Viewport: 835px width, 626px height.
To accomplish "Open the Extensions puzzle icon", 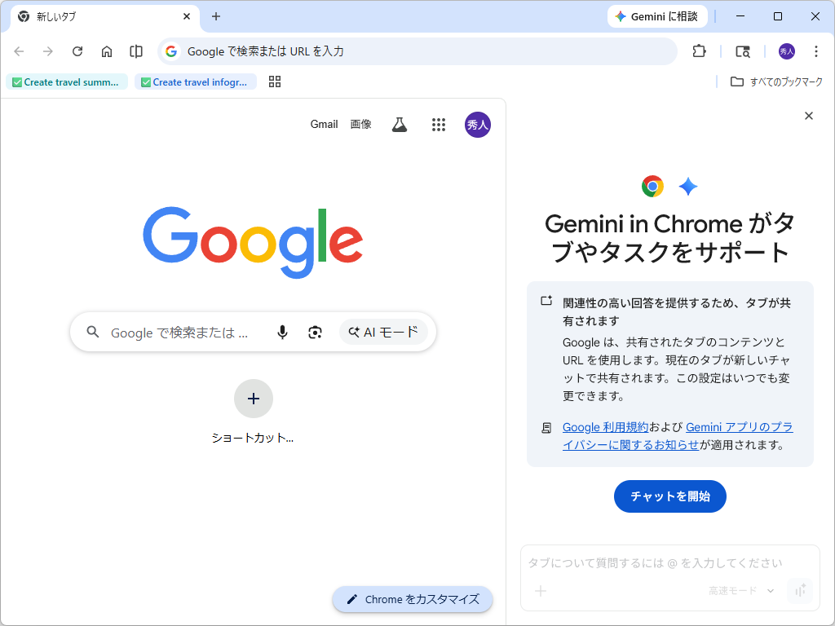I will point(699,51).
